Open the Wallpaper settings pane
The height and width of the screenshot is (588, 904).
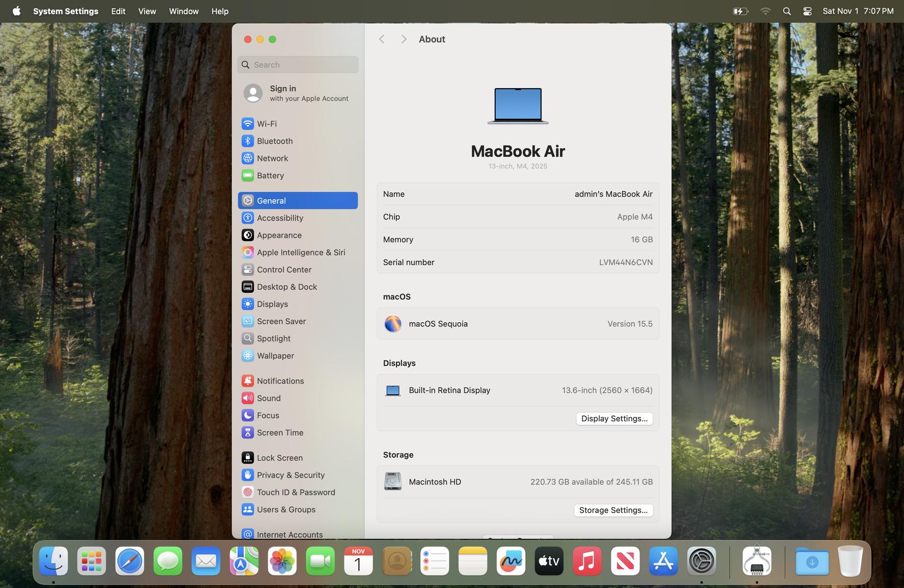[x=275, y=356]
